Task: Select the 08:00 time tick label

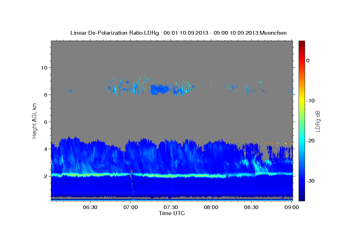Action: [211, 208]
